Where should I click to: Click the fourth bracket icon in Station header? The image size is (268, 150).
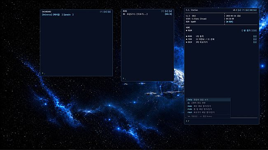251,10
